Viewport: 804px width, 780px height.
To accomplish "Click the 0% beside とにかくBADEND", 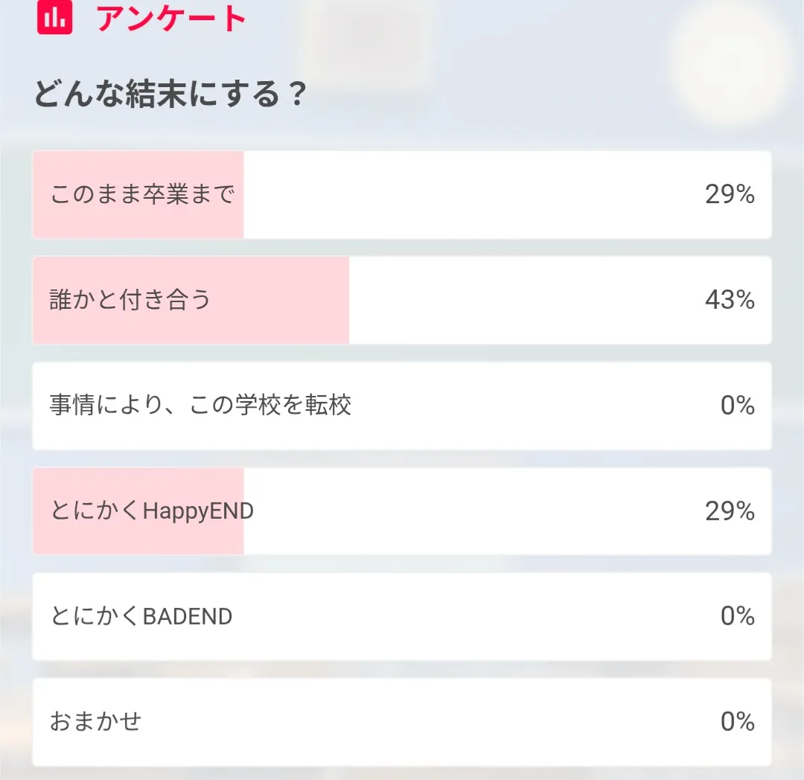I will point(737,616).
